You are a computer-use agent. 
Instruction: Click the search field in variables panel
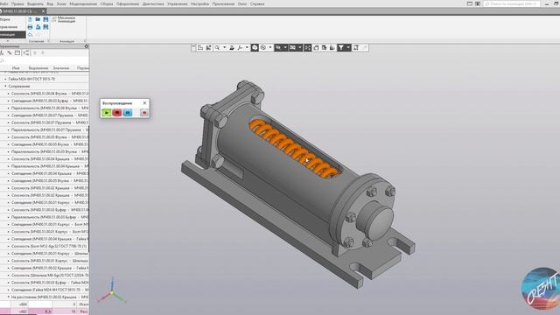coord(45,60)
